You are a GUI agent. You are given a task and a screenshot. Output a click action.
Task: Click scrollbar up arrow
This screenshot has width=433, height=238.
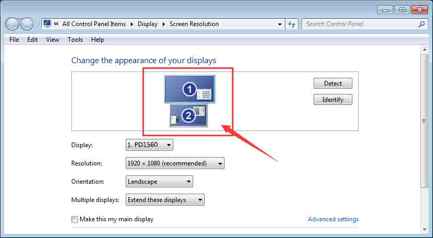coord(425,50)
